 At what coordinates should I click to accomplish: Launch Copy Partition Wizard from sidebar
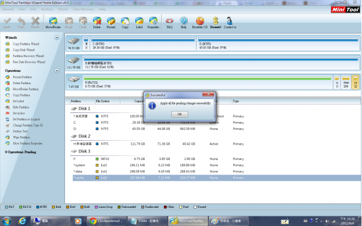pyautogui.click(x=26, y=44)
